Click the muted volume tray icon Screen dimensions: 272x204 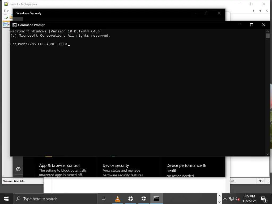coord(237,199)
